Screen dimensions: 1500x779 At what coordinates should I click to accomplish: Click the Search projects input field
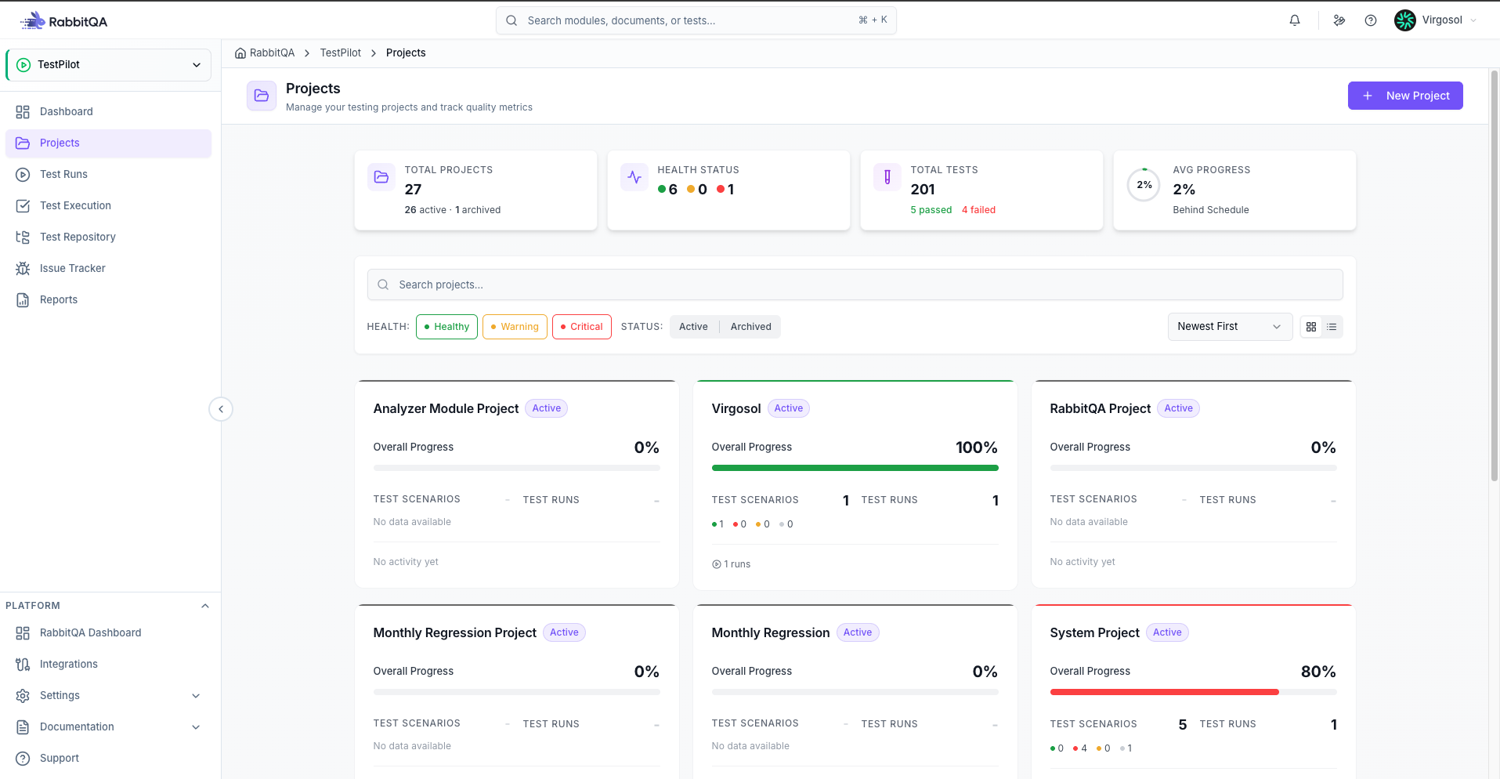tap(855, 284)
